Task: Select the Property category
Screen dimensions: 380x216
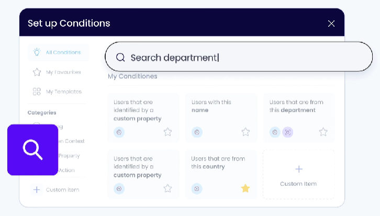Action: click(x=69, y=156)
